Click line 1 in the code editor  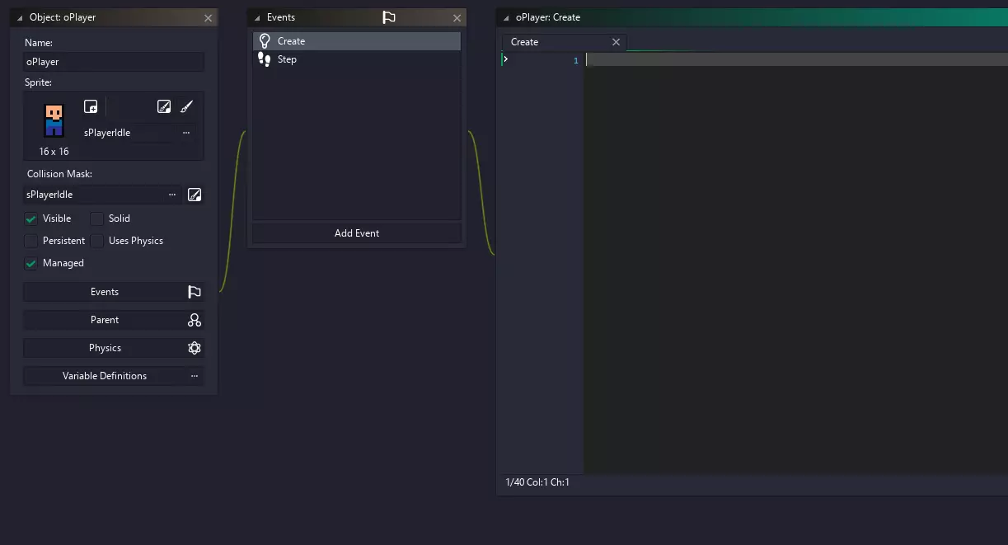click(796, 59)
